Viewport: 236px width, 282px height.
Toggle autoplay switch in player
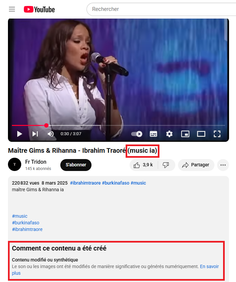tap(137, 134)
